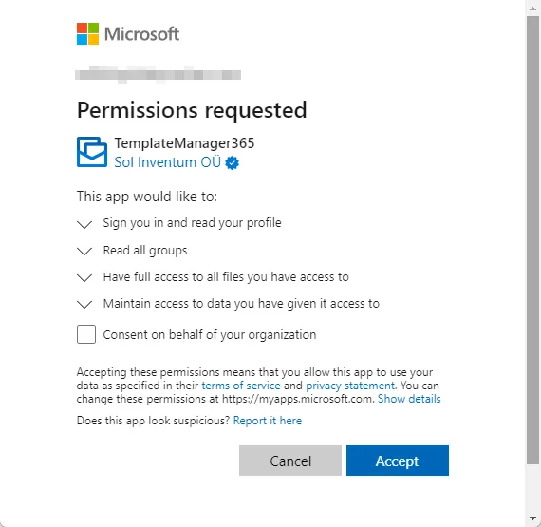Screen dimensions: 541x527
Task: Click the Show details link
Action: 409,399
